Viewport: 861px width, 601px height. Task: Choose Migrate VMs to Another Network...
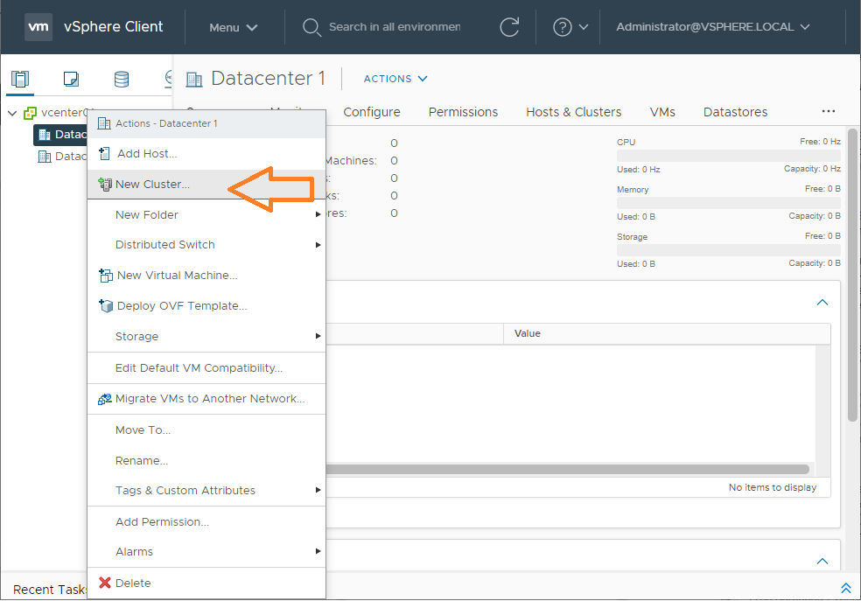tap(206, 398)
